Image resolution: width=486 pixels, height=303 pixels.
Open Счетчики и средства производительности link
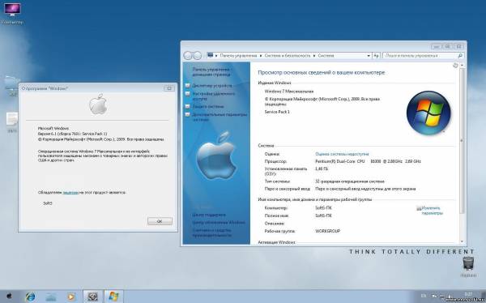click(x=211, y=233)
